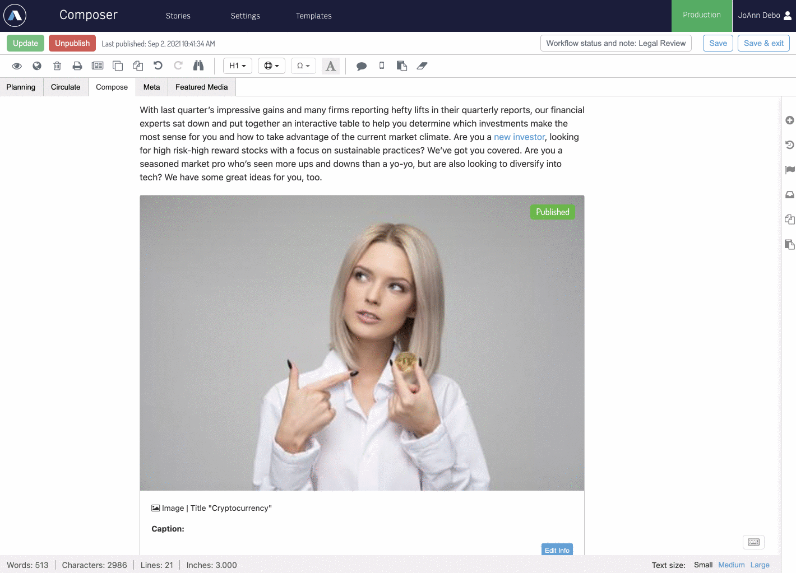Click the trash delete icon
This screenshot has width=796, height=573.
57,66
